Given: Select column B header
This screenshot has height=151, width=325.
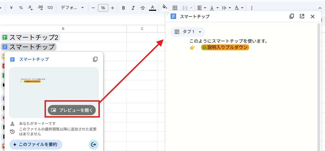Looking at the screenshot, I should coord(63,29).
